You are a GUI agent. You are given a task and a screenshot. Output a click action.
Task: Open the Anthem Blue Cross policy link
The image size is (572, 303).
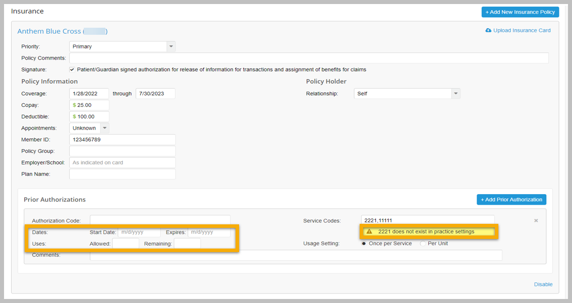tap(49, 31)
